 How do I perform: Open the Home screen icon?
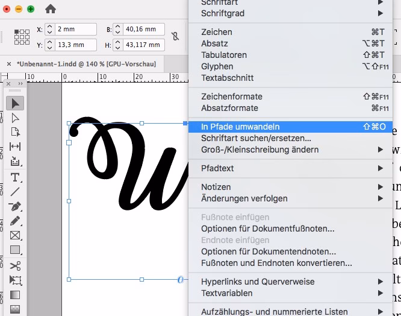(x=51, y=9)
